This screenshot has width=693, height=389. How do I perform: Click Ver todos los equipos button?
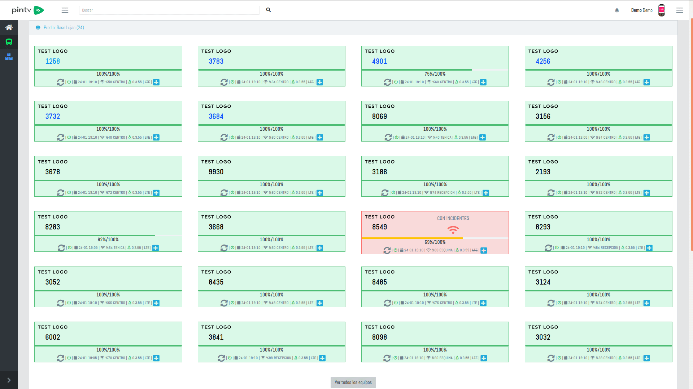click(353, 383)
